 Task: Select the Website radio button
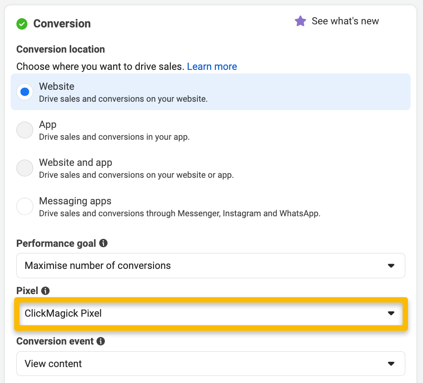(x=25, y=92)
